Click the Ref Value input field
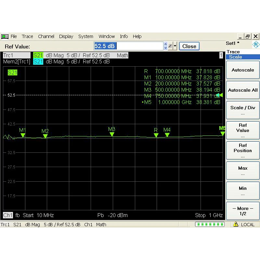Screen dimensions: 260x260 click(128, 46)
